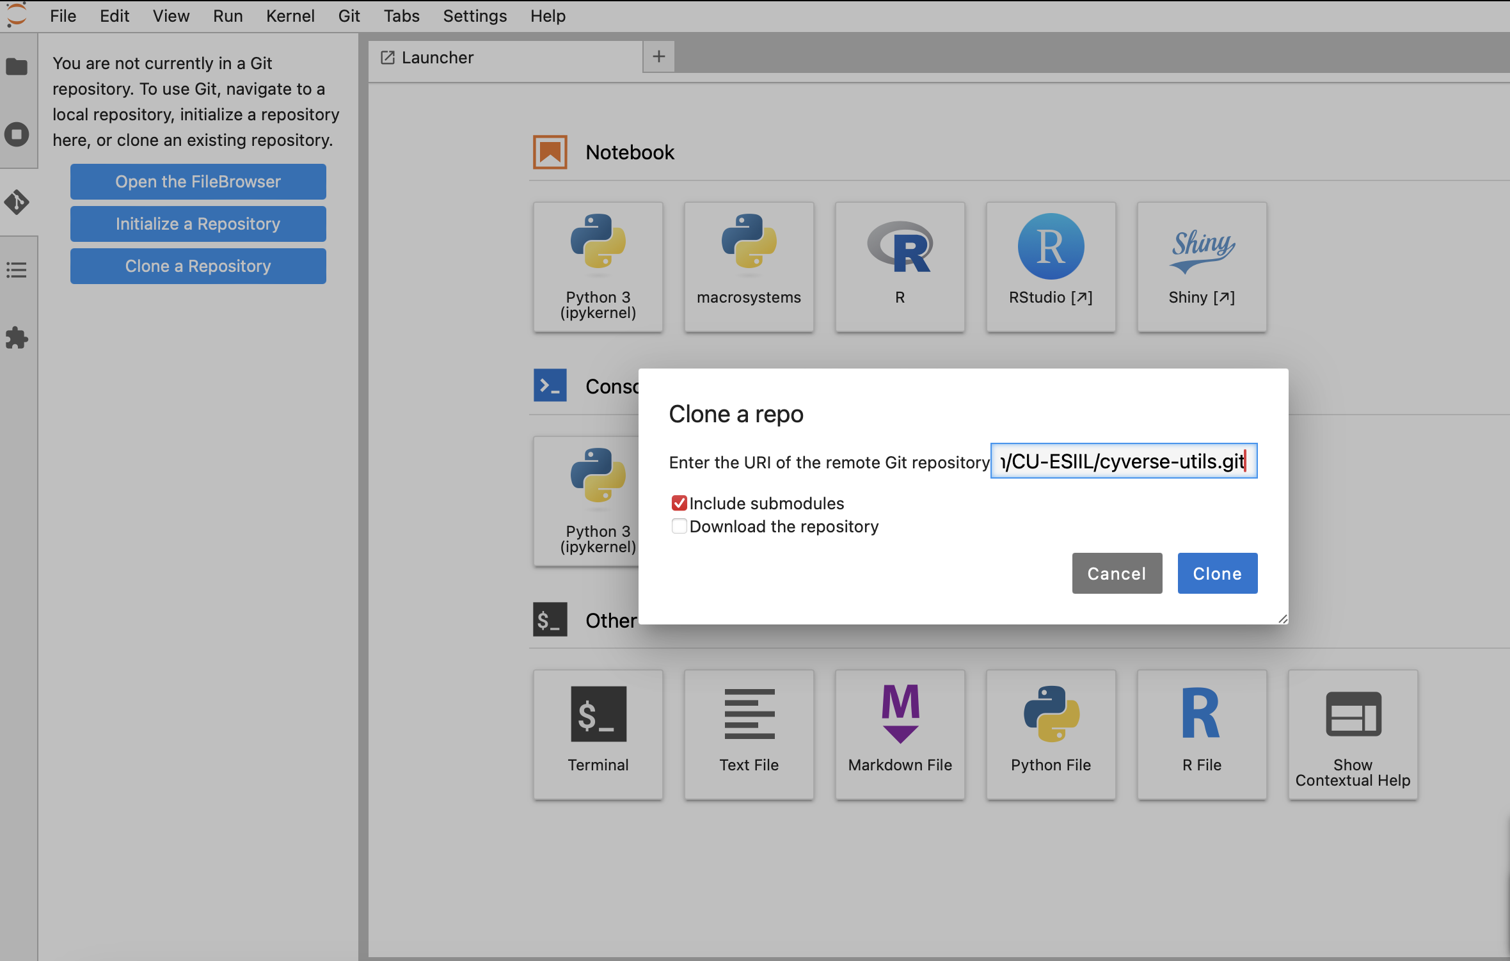Viewport: 1510px width, 961px height.
Task: Launch the Shiny launcher card
Action: pyautogui.click(x=1202, y=267)
